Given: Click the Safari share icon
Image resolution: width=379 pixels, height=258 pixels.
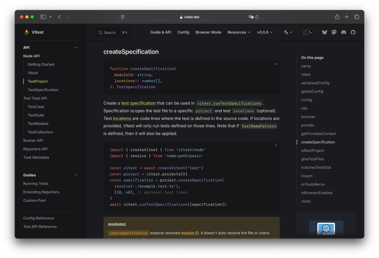Looking at the screenshot, I should tap(337, 17).
